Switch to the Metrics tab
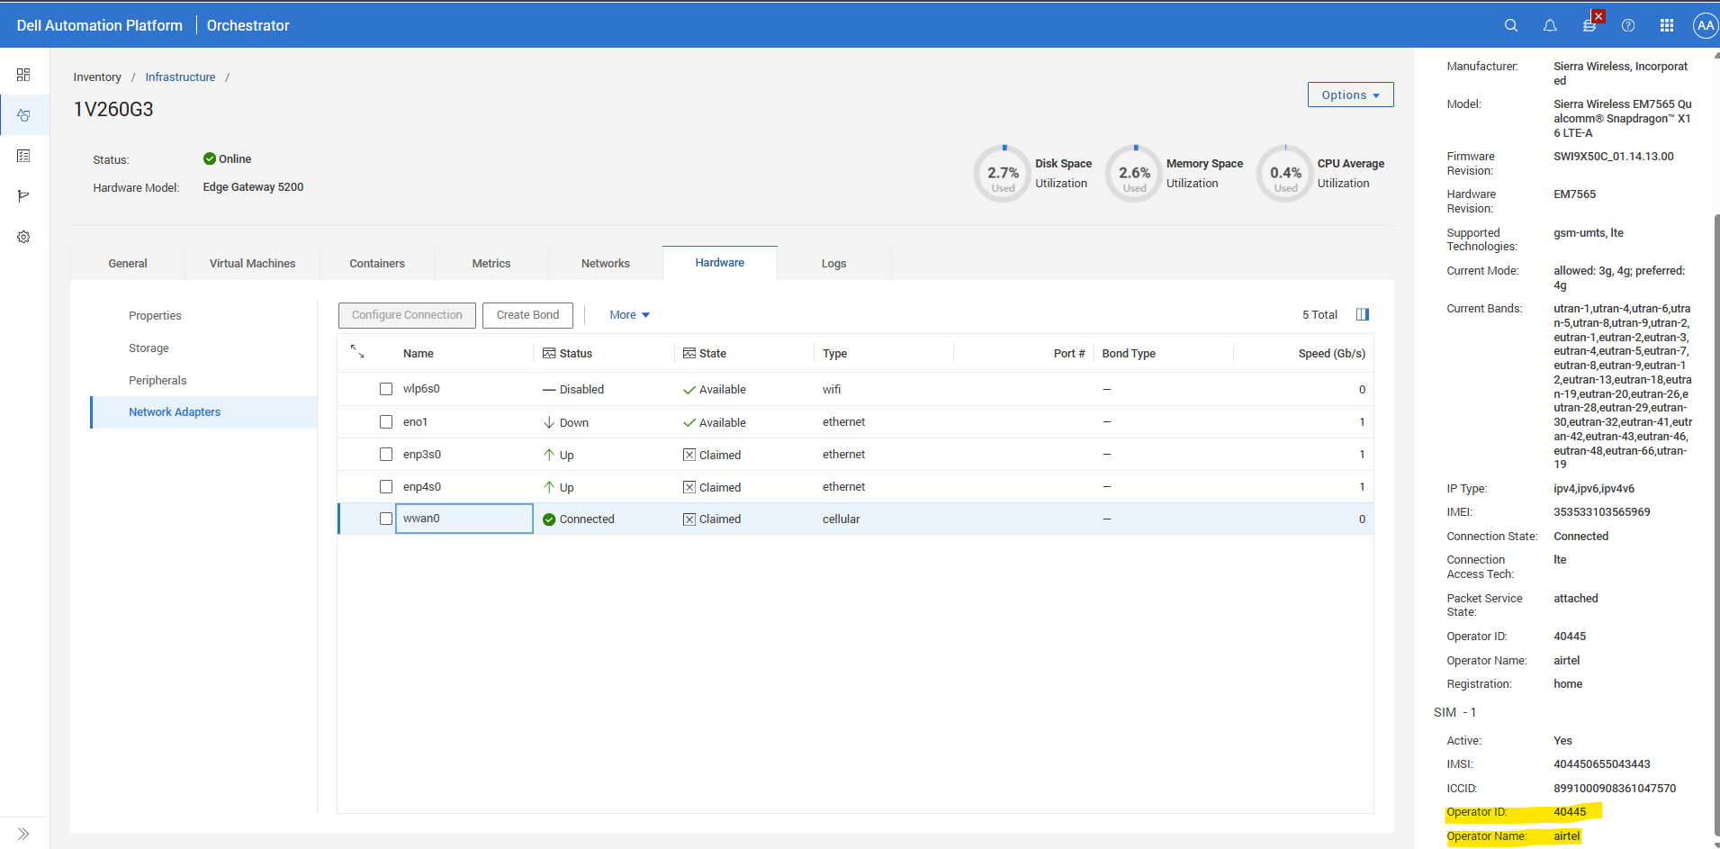The width and height of the screenshot is (1720, 849). tap(491, 263)
